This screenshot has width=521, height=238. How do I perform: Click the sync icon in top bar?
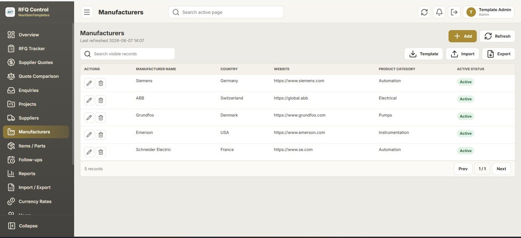pos(424,12)
